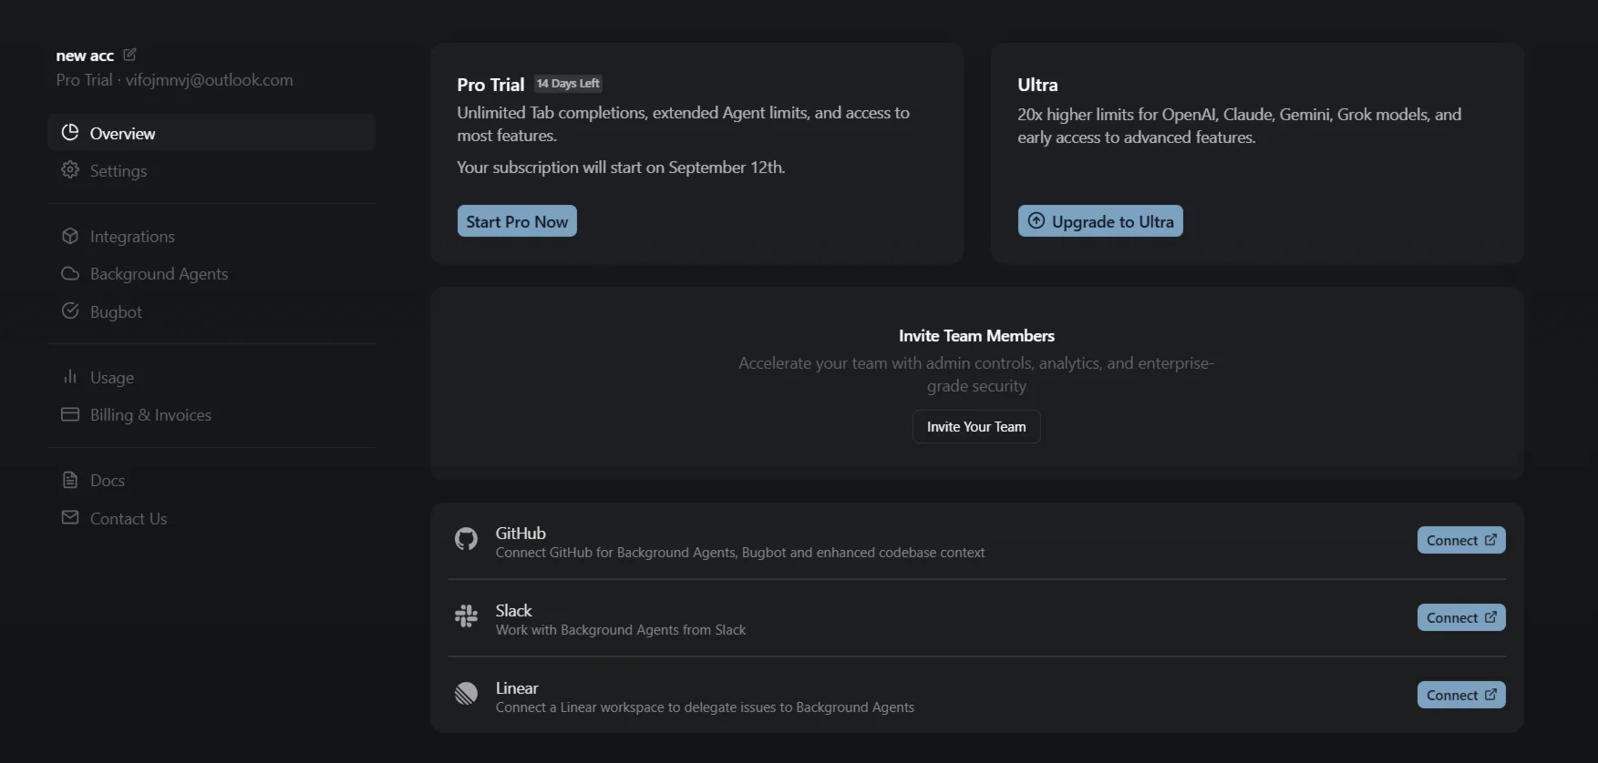Click the GitHub integration title
Viewport: 1598px width, 763px height.
[521, 533]
